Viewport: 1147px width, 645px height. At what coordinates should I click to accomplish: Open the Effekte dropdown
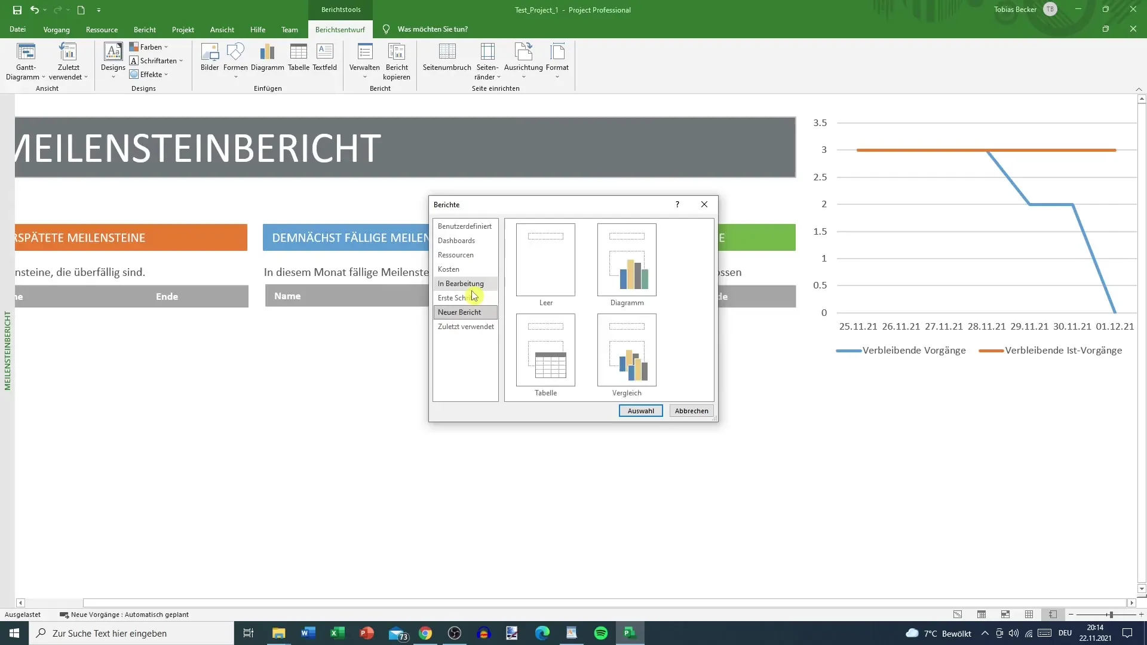click(x=149, y=75)
